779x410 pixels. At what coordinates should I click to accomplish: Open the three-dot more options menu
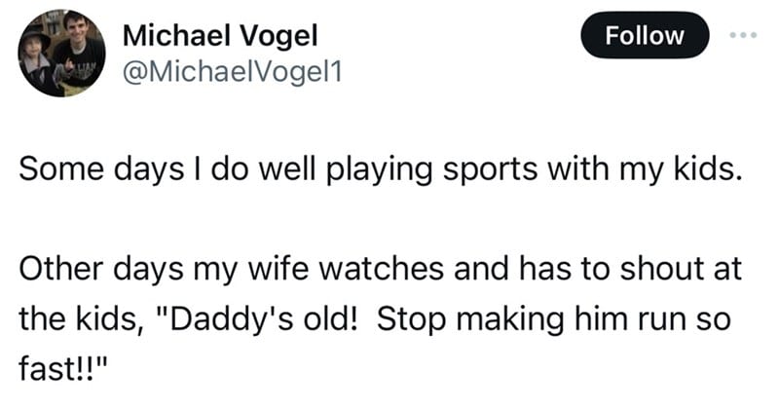tap(743, 35)
